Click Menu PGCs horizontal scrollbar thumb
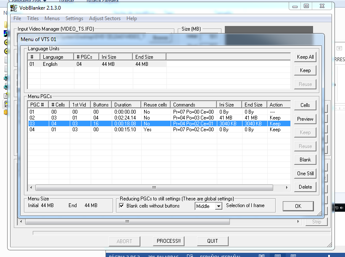 (154, 187)
